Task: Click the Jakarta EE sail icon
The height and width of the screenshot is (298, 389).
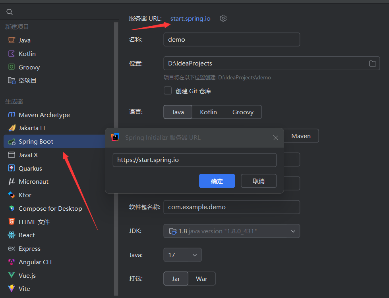Action: pyautogui.click(x=12, y=128)
